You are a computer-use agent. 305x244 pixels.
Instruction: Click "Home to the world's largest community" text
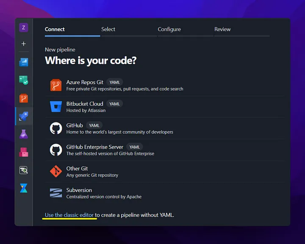pos(119,132)
